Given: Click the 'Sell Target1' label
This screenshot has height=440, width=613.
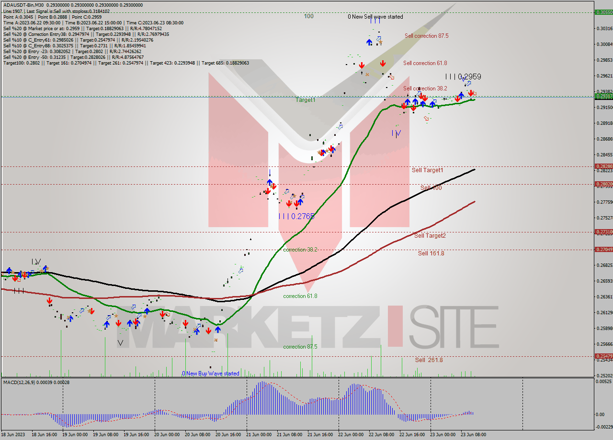Looking at the screenshot, I should tap(427, 170).
